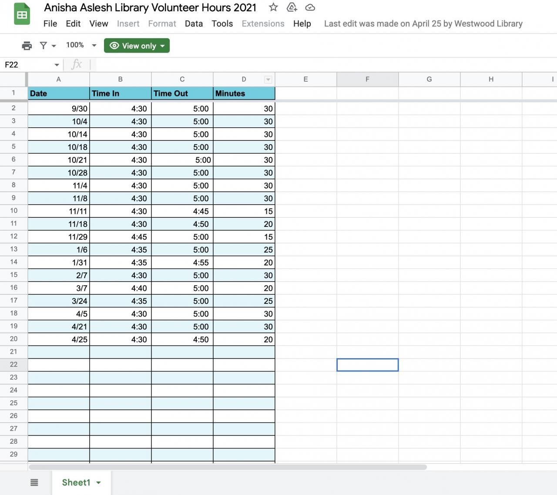557x495 pixels.
Task: Open the Tools menu
Action: 222,23
